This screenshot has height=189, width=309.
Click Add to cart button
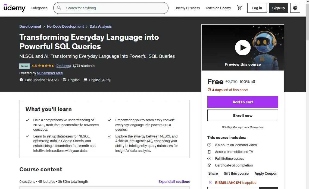243,102
